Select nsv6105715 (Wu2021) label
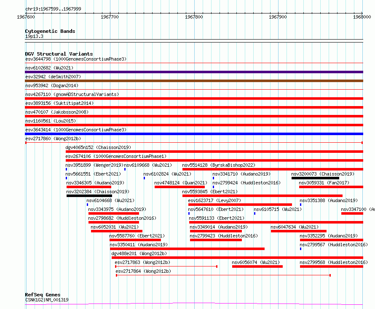 click(x=278, y=209)
